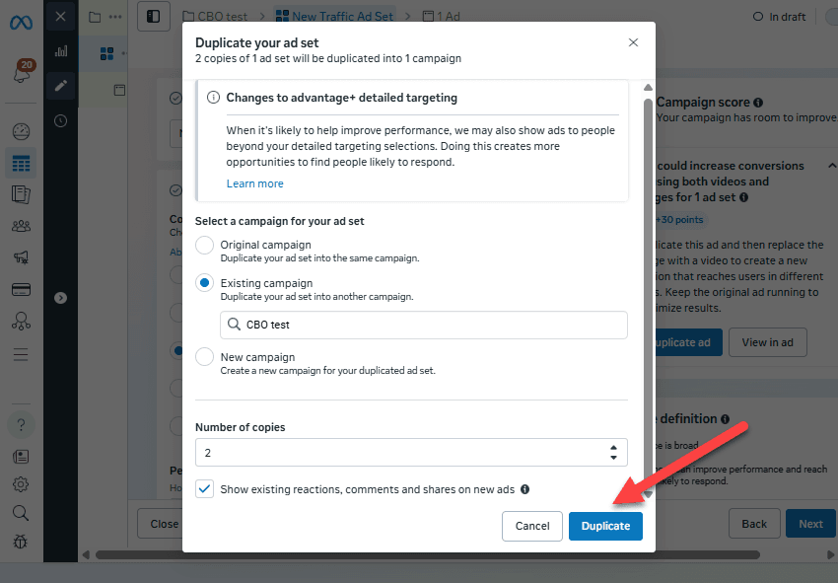
Task: Expand the dark panel with arrow button
Action: 61,298
